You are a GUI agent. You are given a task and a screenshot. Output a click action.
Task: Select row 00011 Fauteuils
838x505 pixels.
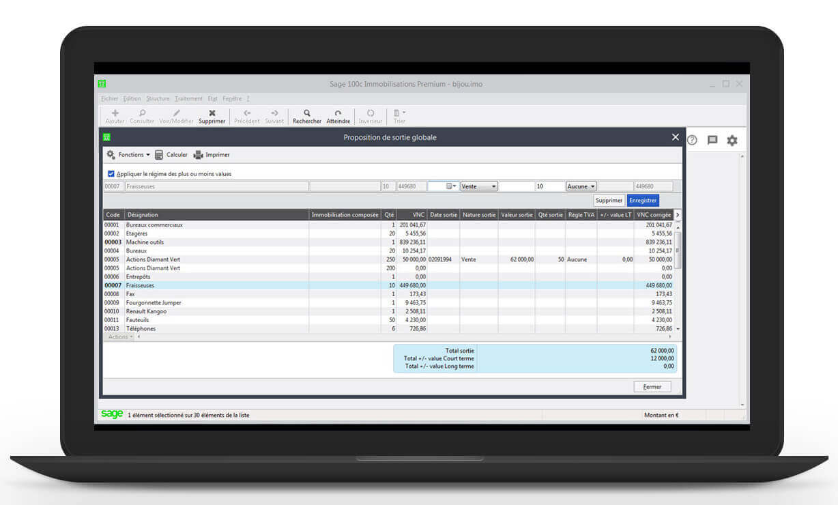click(x=388, y=320)
